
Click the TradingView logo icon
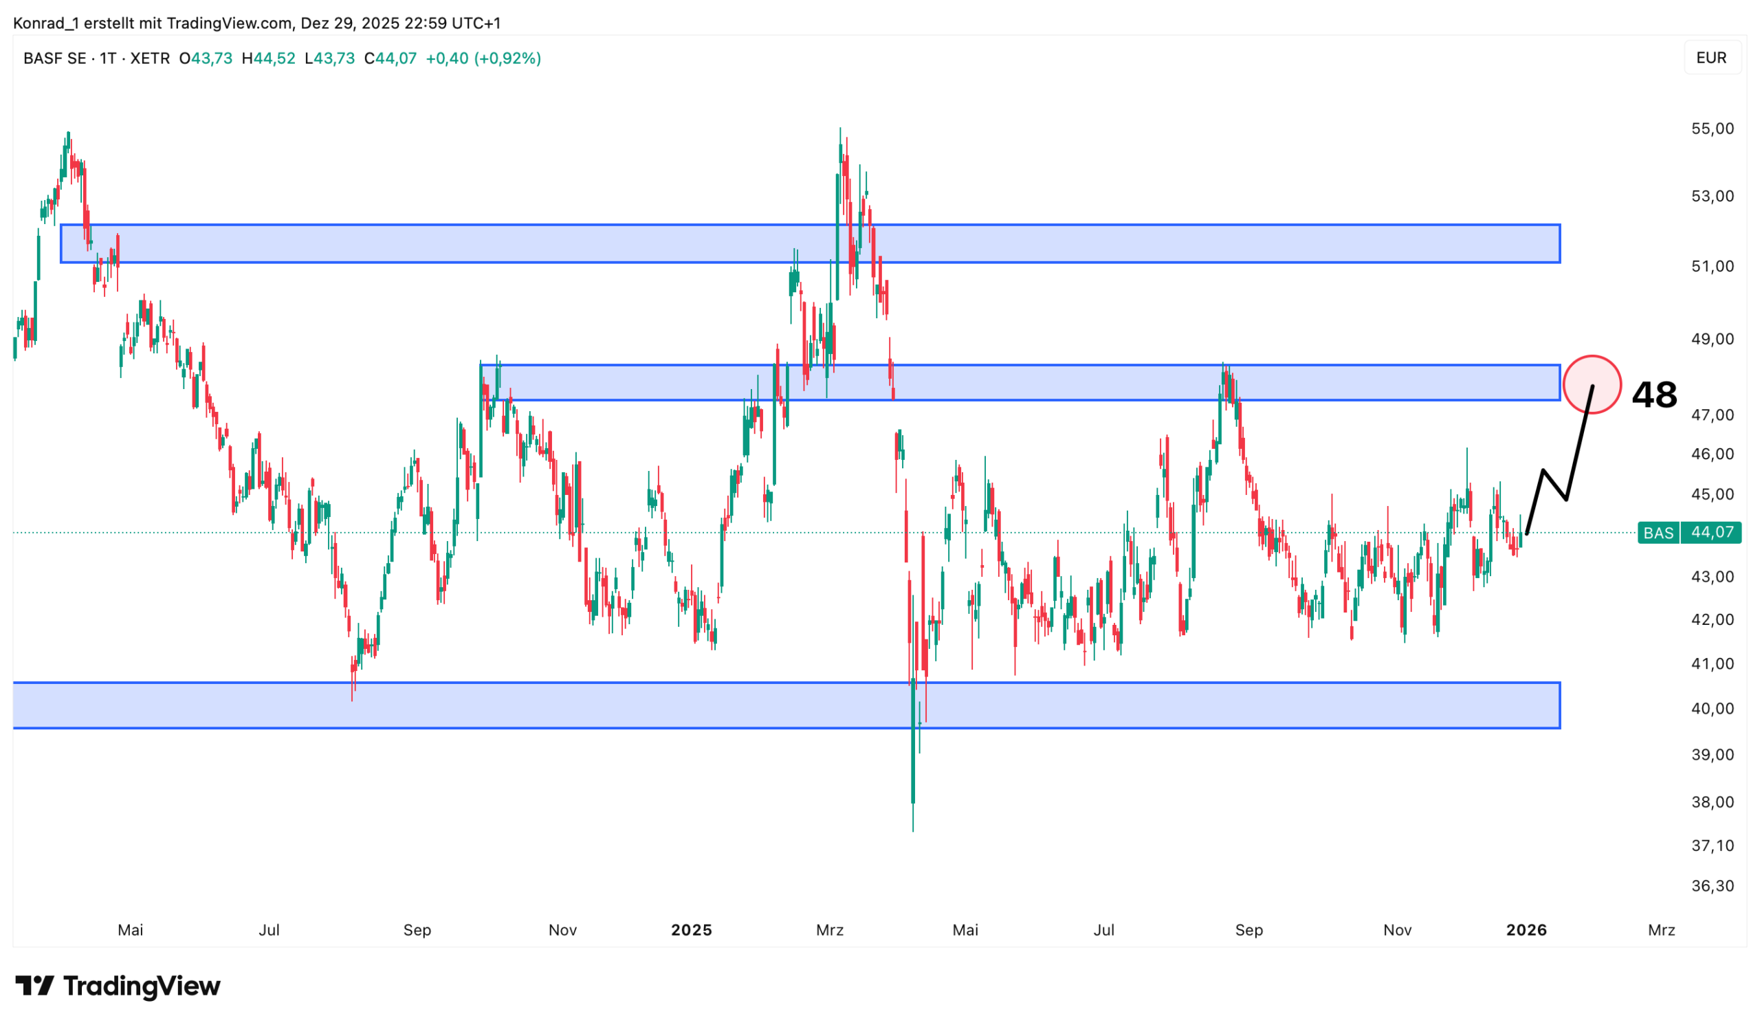click(34, 986)
